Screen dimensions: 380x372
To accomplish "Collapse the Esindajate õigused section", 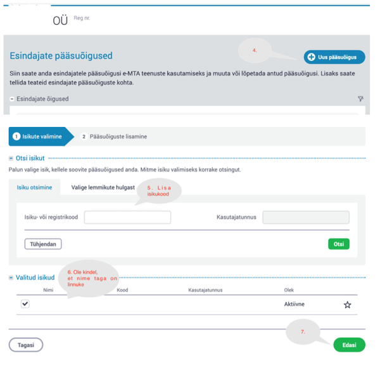I will pyautogui.click(x=11, y=99).
